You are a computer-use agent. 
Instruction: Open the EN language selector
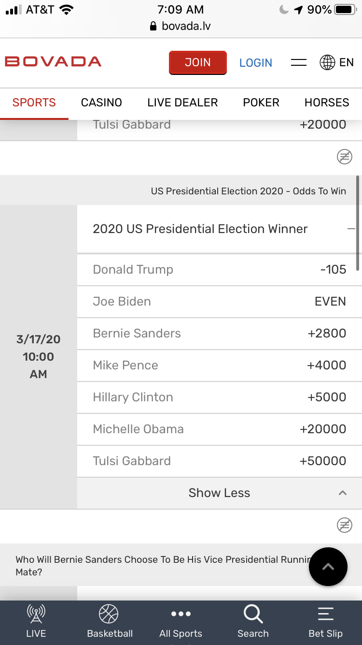click(347, 62)
